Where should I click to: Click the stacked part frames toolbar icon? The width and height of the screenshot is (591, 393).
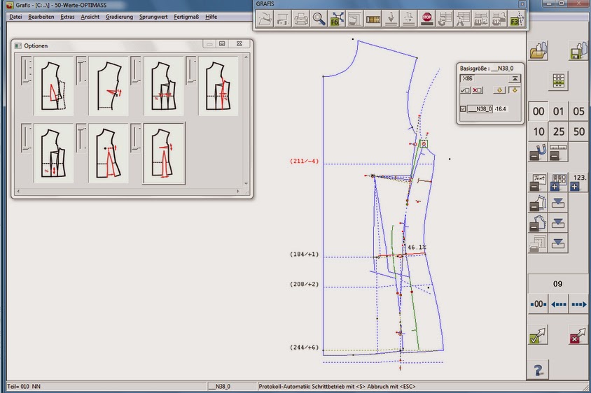(355, 18)
